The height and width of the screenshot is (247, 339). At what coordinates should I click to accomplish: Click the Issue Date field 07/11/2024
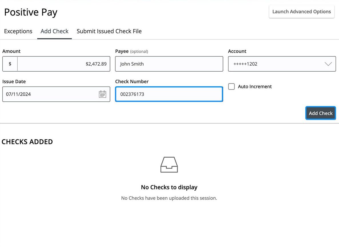click(x=56, y=94)
